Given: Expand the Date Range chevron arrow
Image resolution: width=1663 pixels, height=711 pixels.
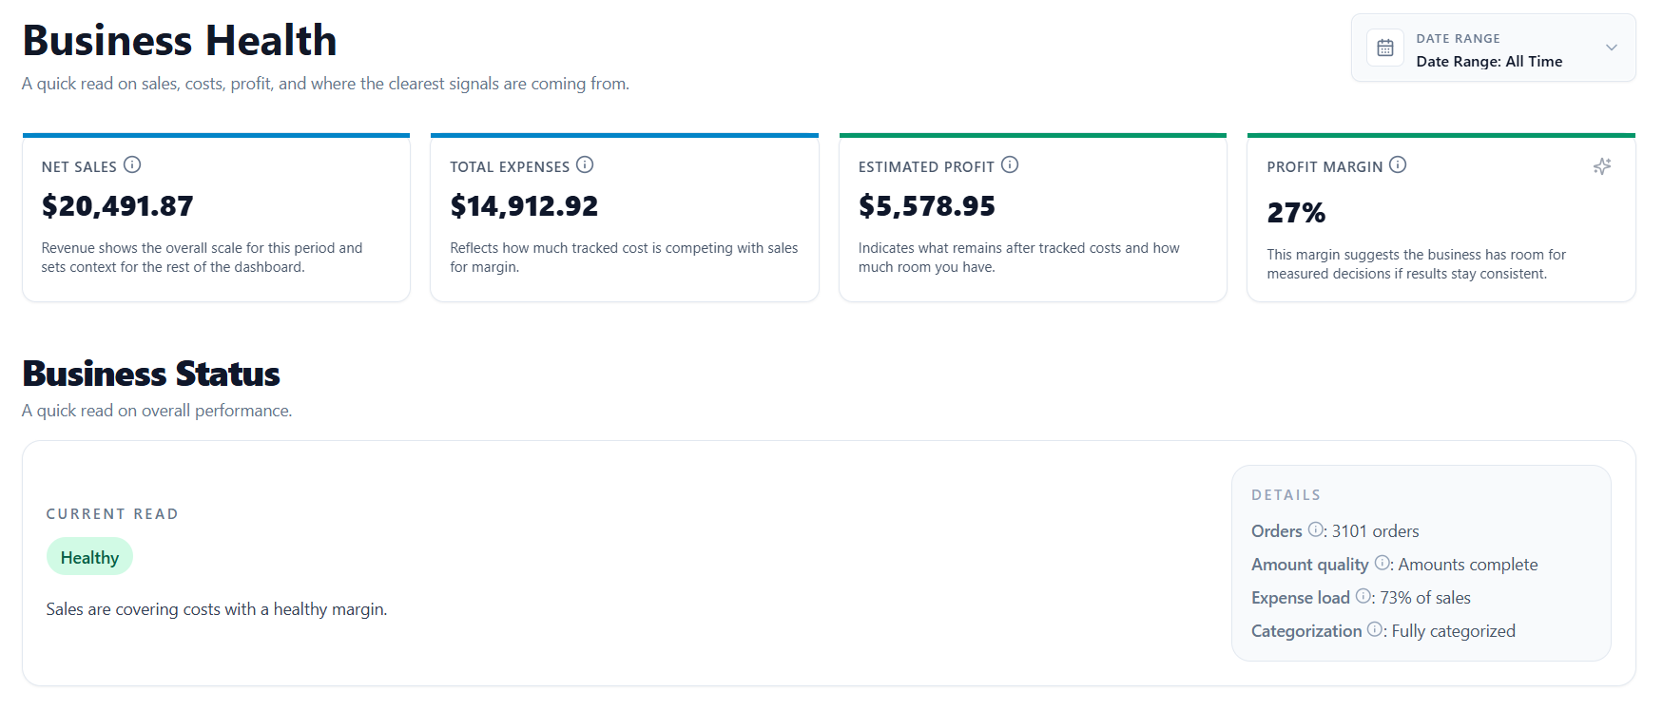Looking at the screenshot, I should tap(1611, 48).
